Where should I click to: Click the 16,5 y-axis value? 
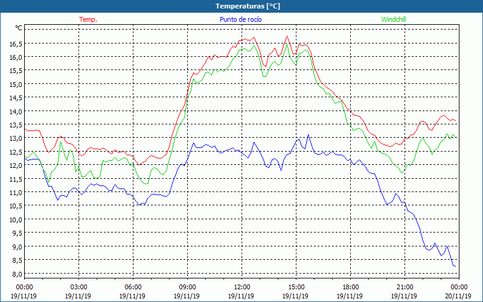pos(16,43)
